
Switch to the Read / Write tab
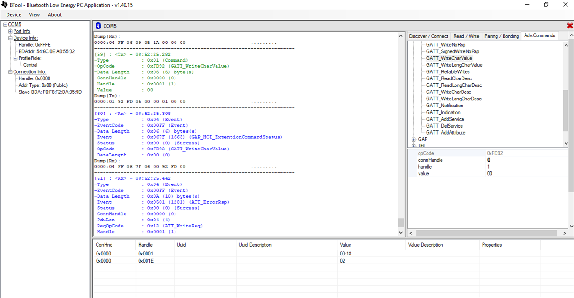[466, 36]
